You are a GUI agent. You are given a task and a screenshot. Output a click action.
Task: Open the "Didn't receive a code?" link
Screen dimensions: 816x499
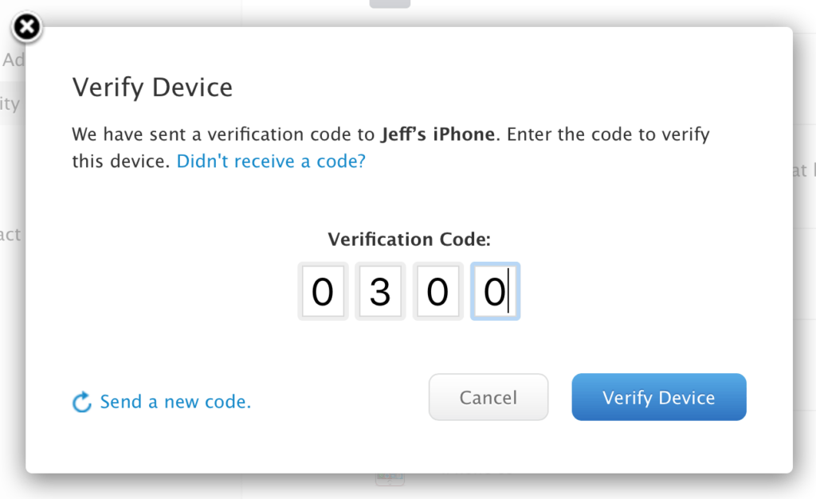[x=271, y=162]
